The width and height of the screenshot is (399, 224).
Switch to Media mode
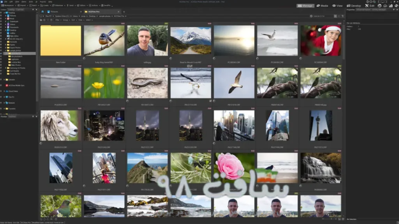coord(322,5)
